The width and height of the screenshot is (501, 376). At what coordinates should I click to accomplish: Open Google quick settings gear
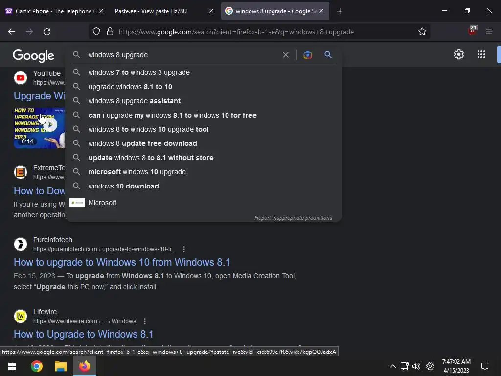[459, 54]
